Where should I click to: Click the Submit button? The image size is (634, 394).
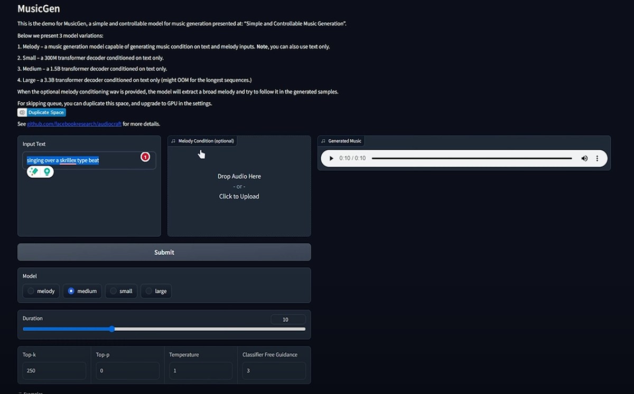pyautogui.click(x=164, y=252)
